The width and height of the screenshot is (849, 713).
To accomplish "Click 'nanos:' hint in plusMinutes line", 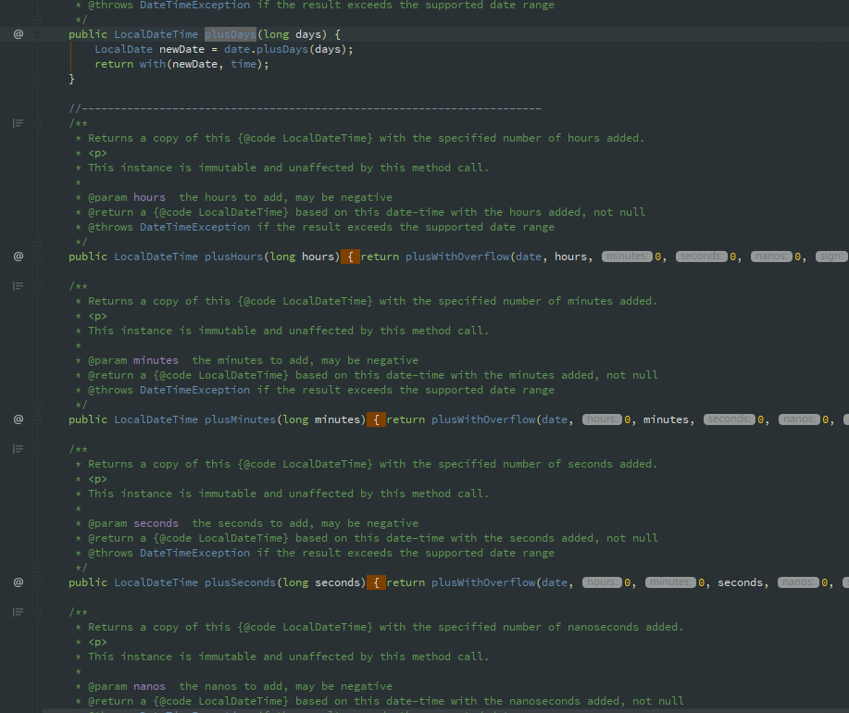I will (x=799, y=419).
